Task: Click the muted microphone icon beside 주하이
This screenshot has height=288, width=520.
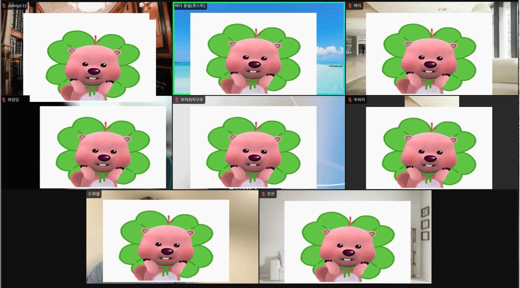Action: click(x=350, y=100)
